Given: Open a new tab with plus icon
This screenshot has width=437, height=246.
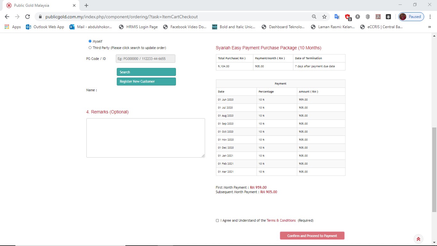Looking at the screenshot, I should coord(86,5).
